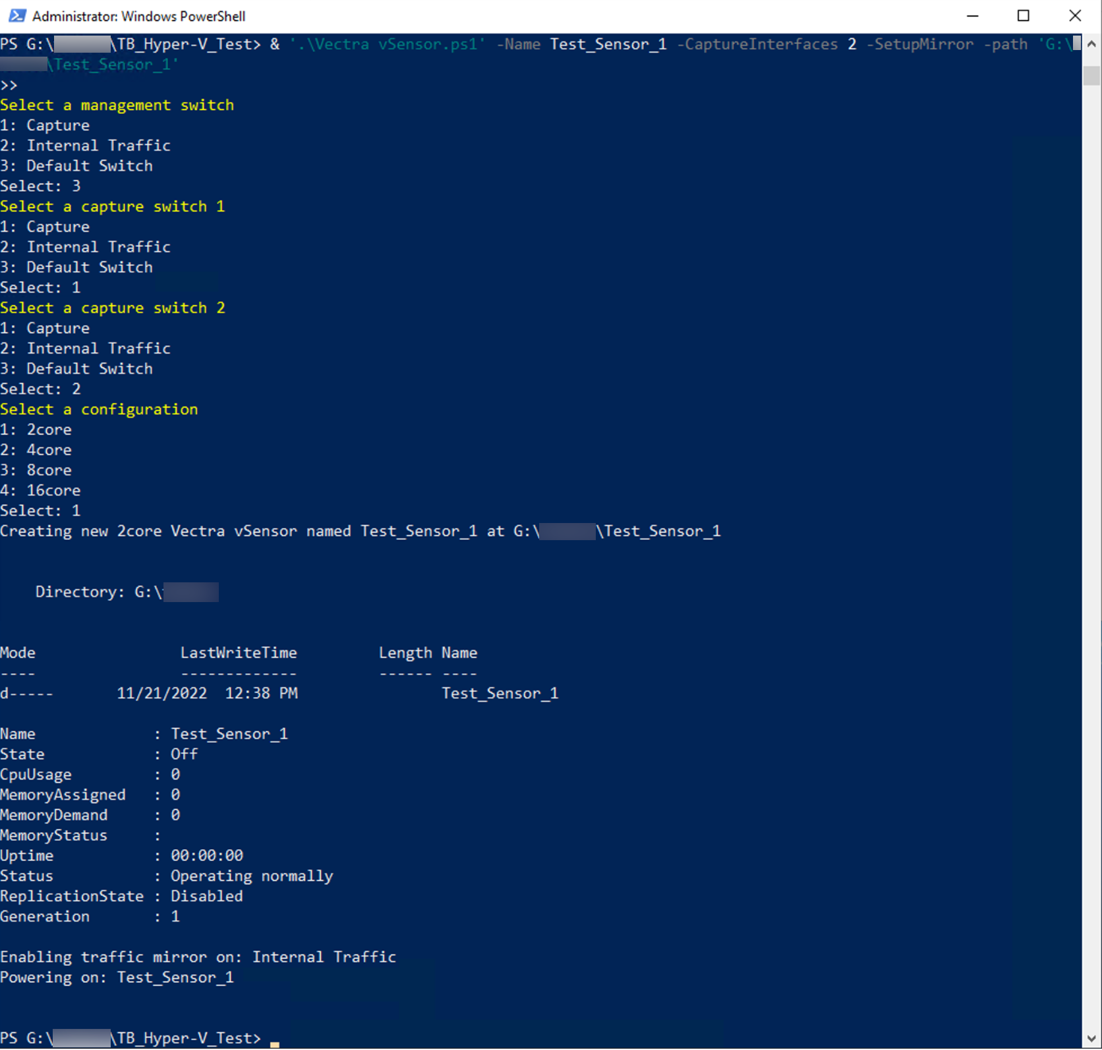Click the time '12:38 PM'
This screenshot has width=1102, height=1050.
(x=261, y=694)
